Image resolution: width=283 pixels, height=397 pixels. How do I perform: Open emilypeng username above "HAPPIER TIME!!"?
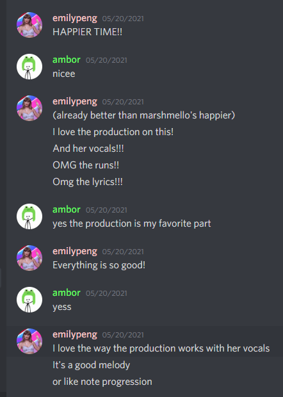(75, 19)
